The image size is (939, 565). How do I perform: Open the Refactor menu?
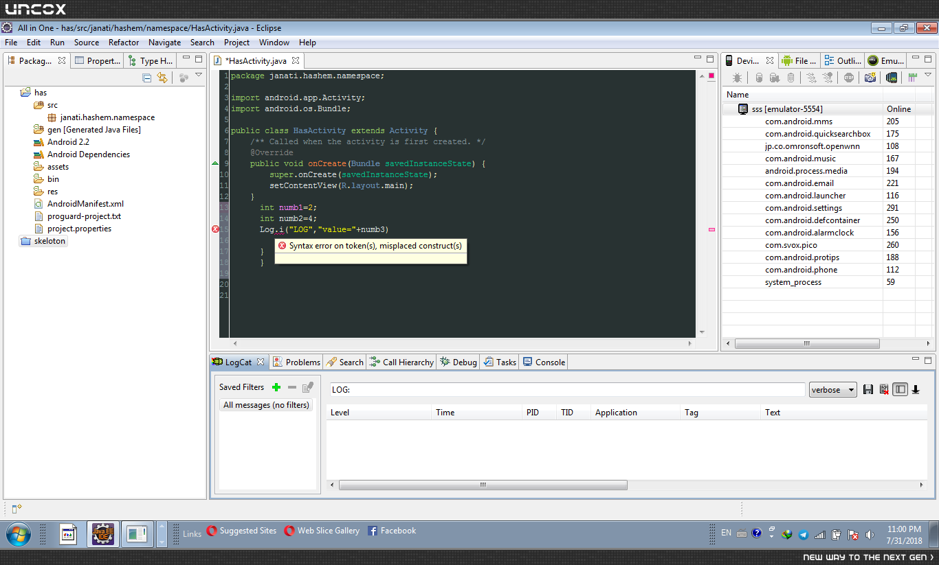124,43
